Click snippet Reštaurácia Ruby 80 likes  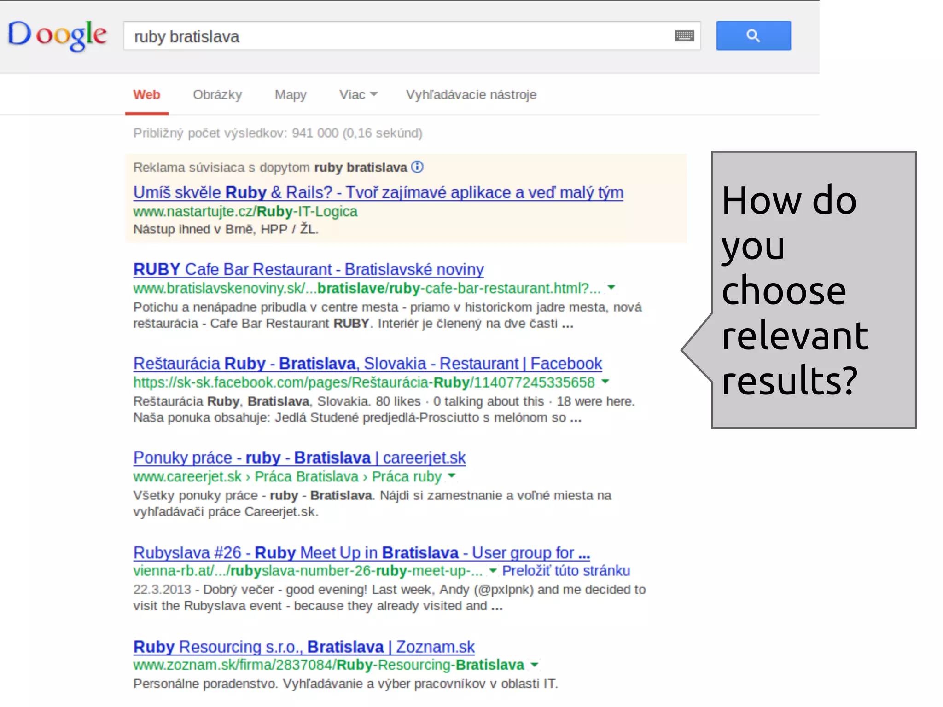[x=384, y=409]
